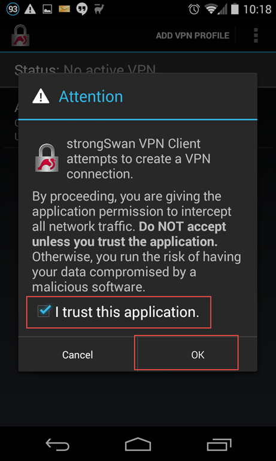Select ADD VPN PROFILE in the action bar
Viewport: 276px width, 461px height.
coord(192,35)
